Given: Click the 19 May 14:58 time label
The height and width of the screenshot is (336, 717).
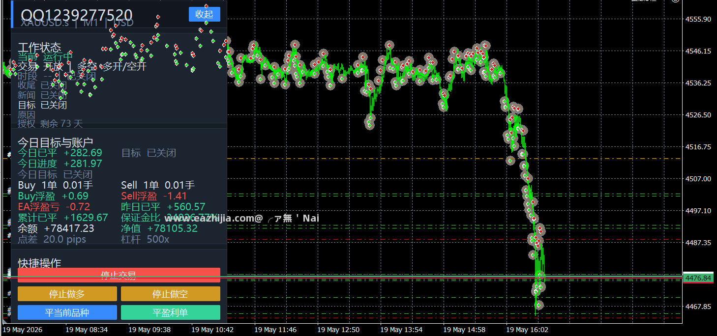Looking at the screenshot, I should tap(464, 330).
